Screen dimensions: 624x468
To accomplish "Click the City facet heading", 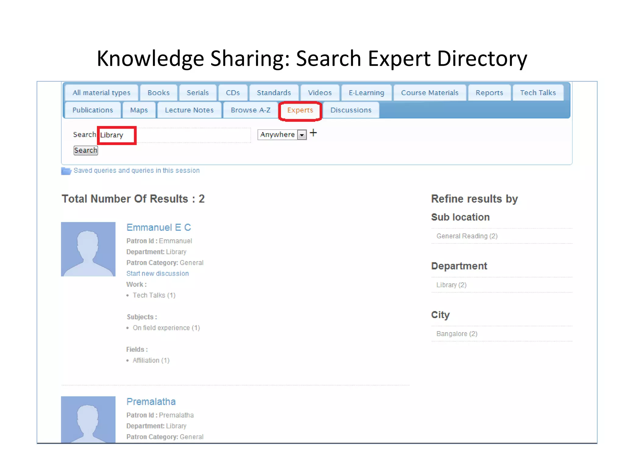I will click(x=440, y=315).
